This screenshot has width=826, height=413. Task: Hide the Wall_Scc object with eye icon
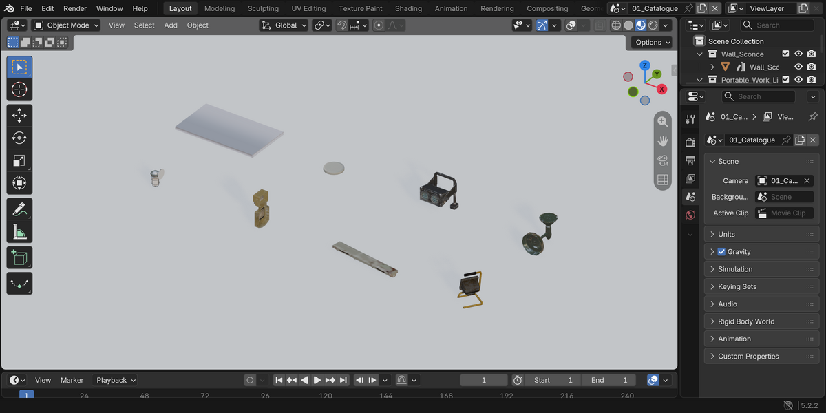(798, 67)
